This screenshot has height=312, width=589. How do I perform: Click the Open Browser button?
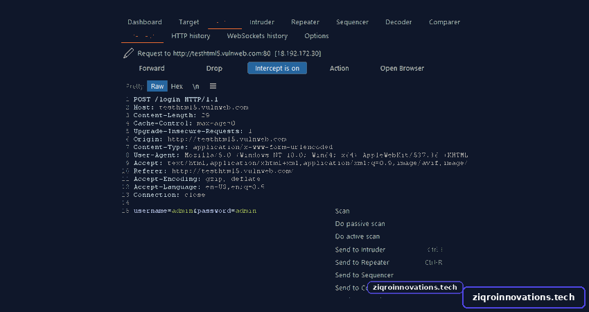402,69
